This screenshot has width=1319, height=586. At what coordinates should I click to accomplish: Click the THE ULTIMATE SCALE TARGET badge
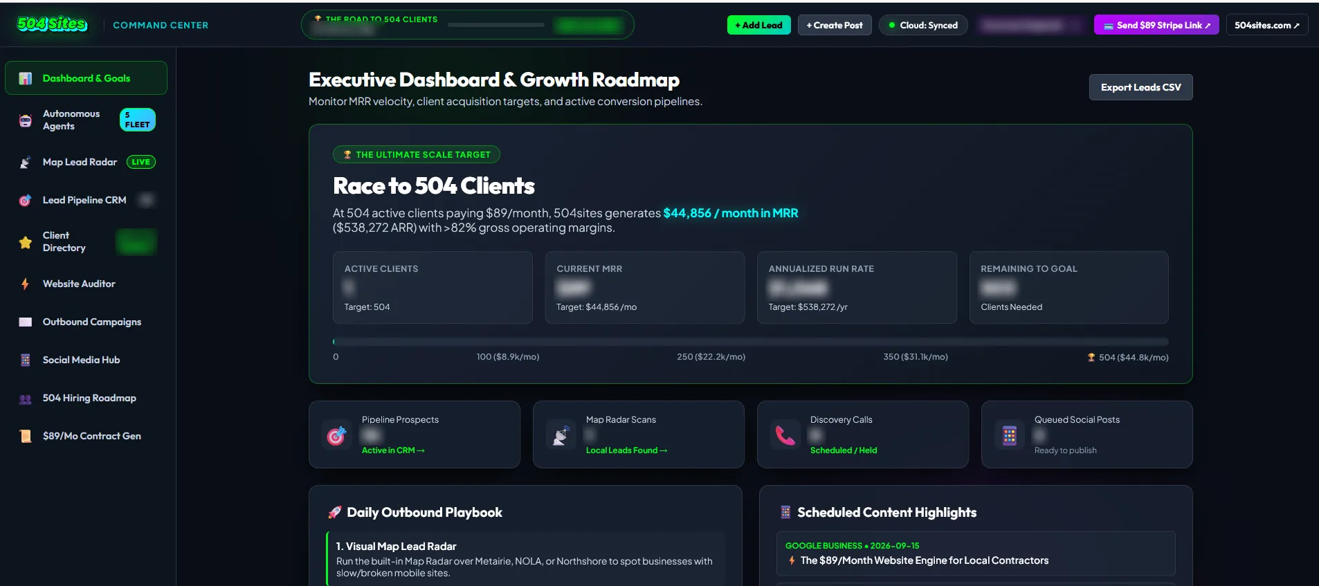[417, 154]
